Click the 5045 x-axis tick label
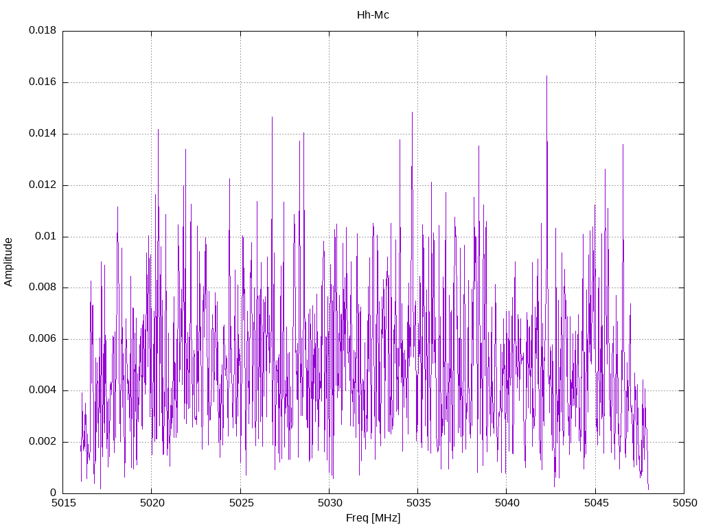 tap(596, 503)
